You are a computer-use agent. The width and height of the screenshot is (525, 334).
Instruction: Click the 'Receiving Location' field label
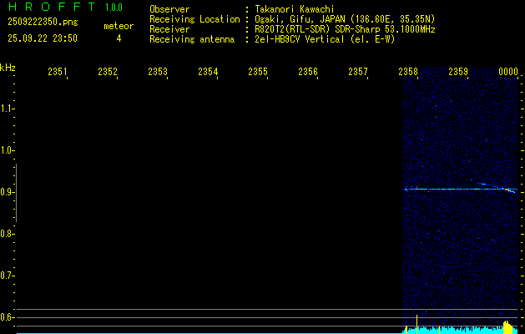point(194,19)
